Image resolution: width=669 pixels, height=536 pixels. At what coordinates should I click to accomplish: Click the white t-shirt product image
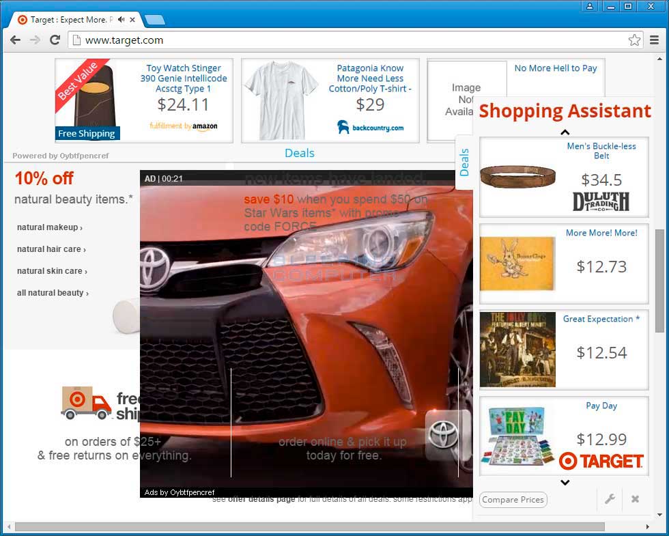point(281,100)
